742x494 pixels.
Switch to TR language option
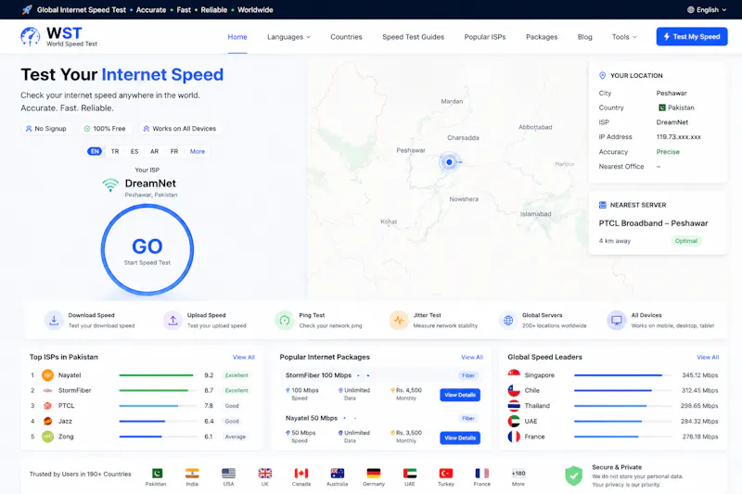[x=115, y=151]
